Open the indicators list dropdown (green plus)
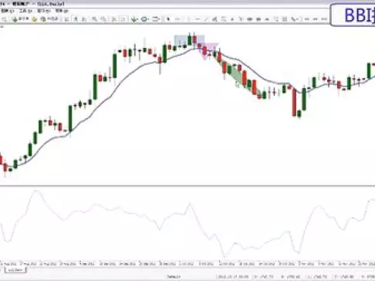This screenshot has width=375, height=281. pyautogui.click(x=133, y=19)
